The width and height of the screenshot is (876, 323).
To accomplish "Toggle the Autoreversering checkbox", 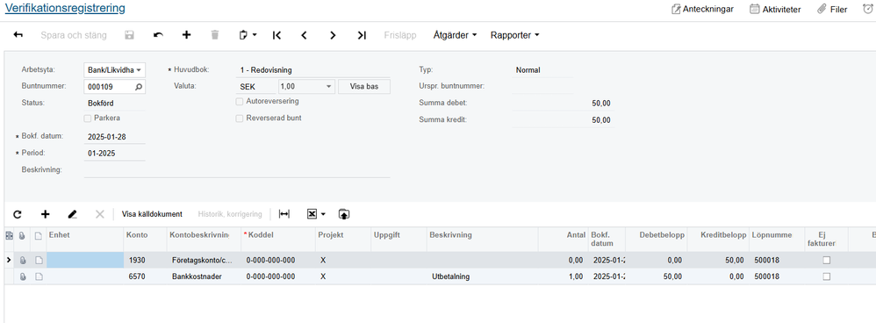I will (x=239, y=102).
